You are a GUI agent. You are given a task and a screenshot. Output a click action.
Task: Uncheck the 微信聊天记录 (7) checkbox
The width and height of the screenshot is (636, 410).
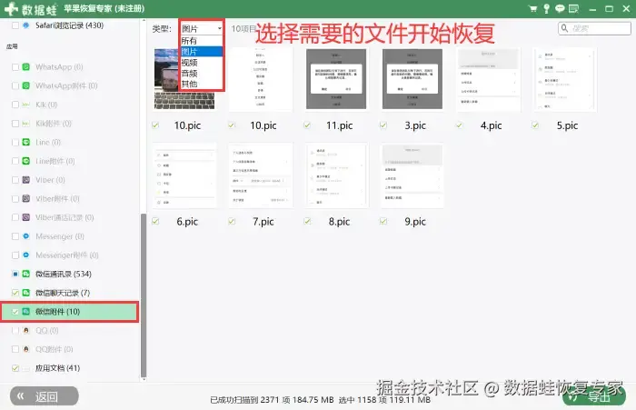pos(15,293)
